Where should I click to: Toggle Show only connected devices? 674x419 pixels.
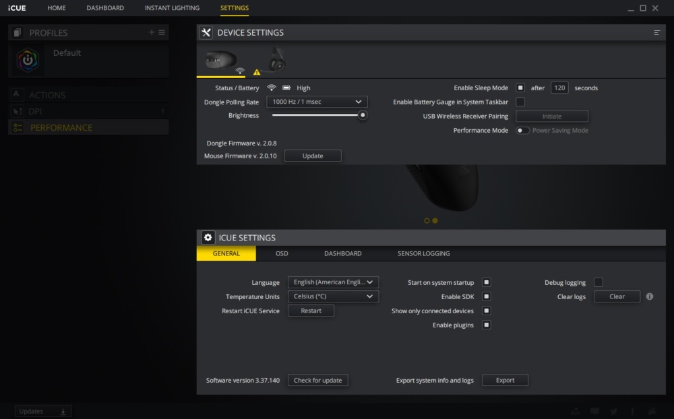tap(486, 311)
